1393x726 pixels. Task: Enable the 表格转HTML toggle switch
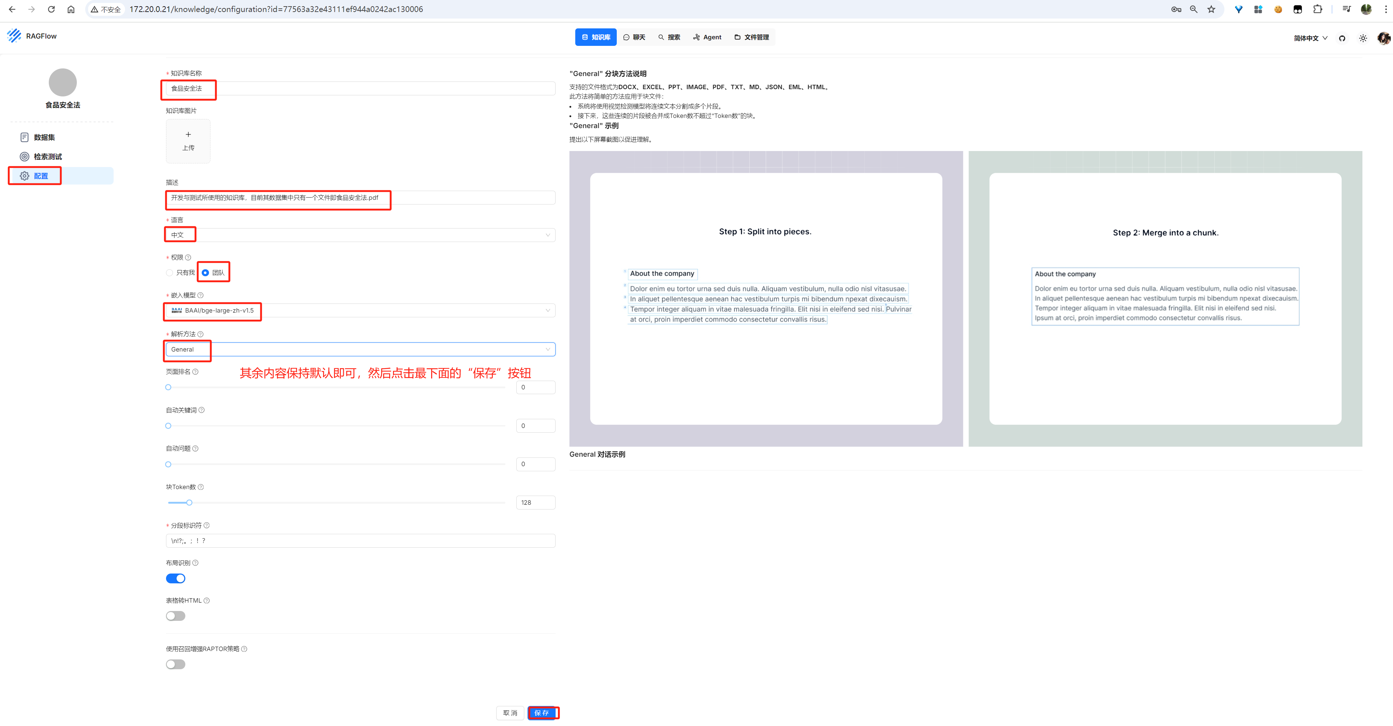[x=175, y=616]
